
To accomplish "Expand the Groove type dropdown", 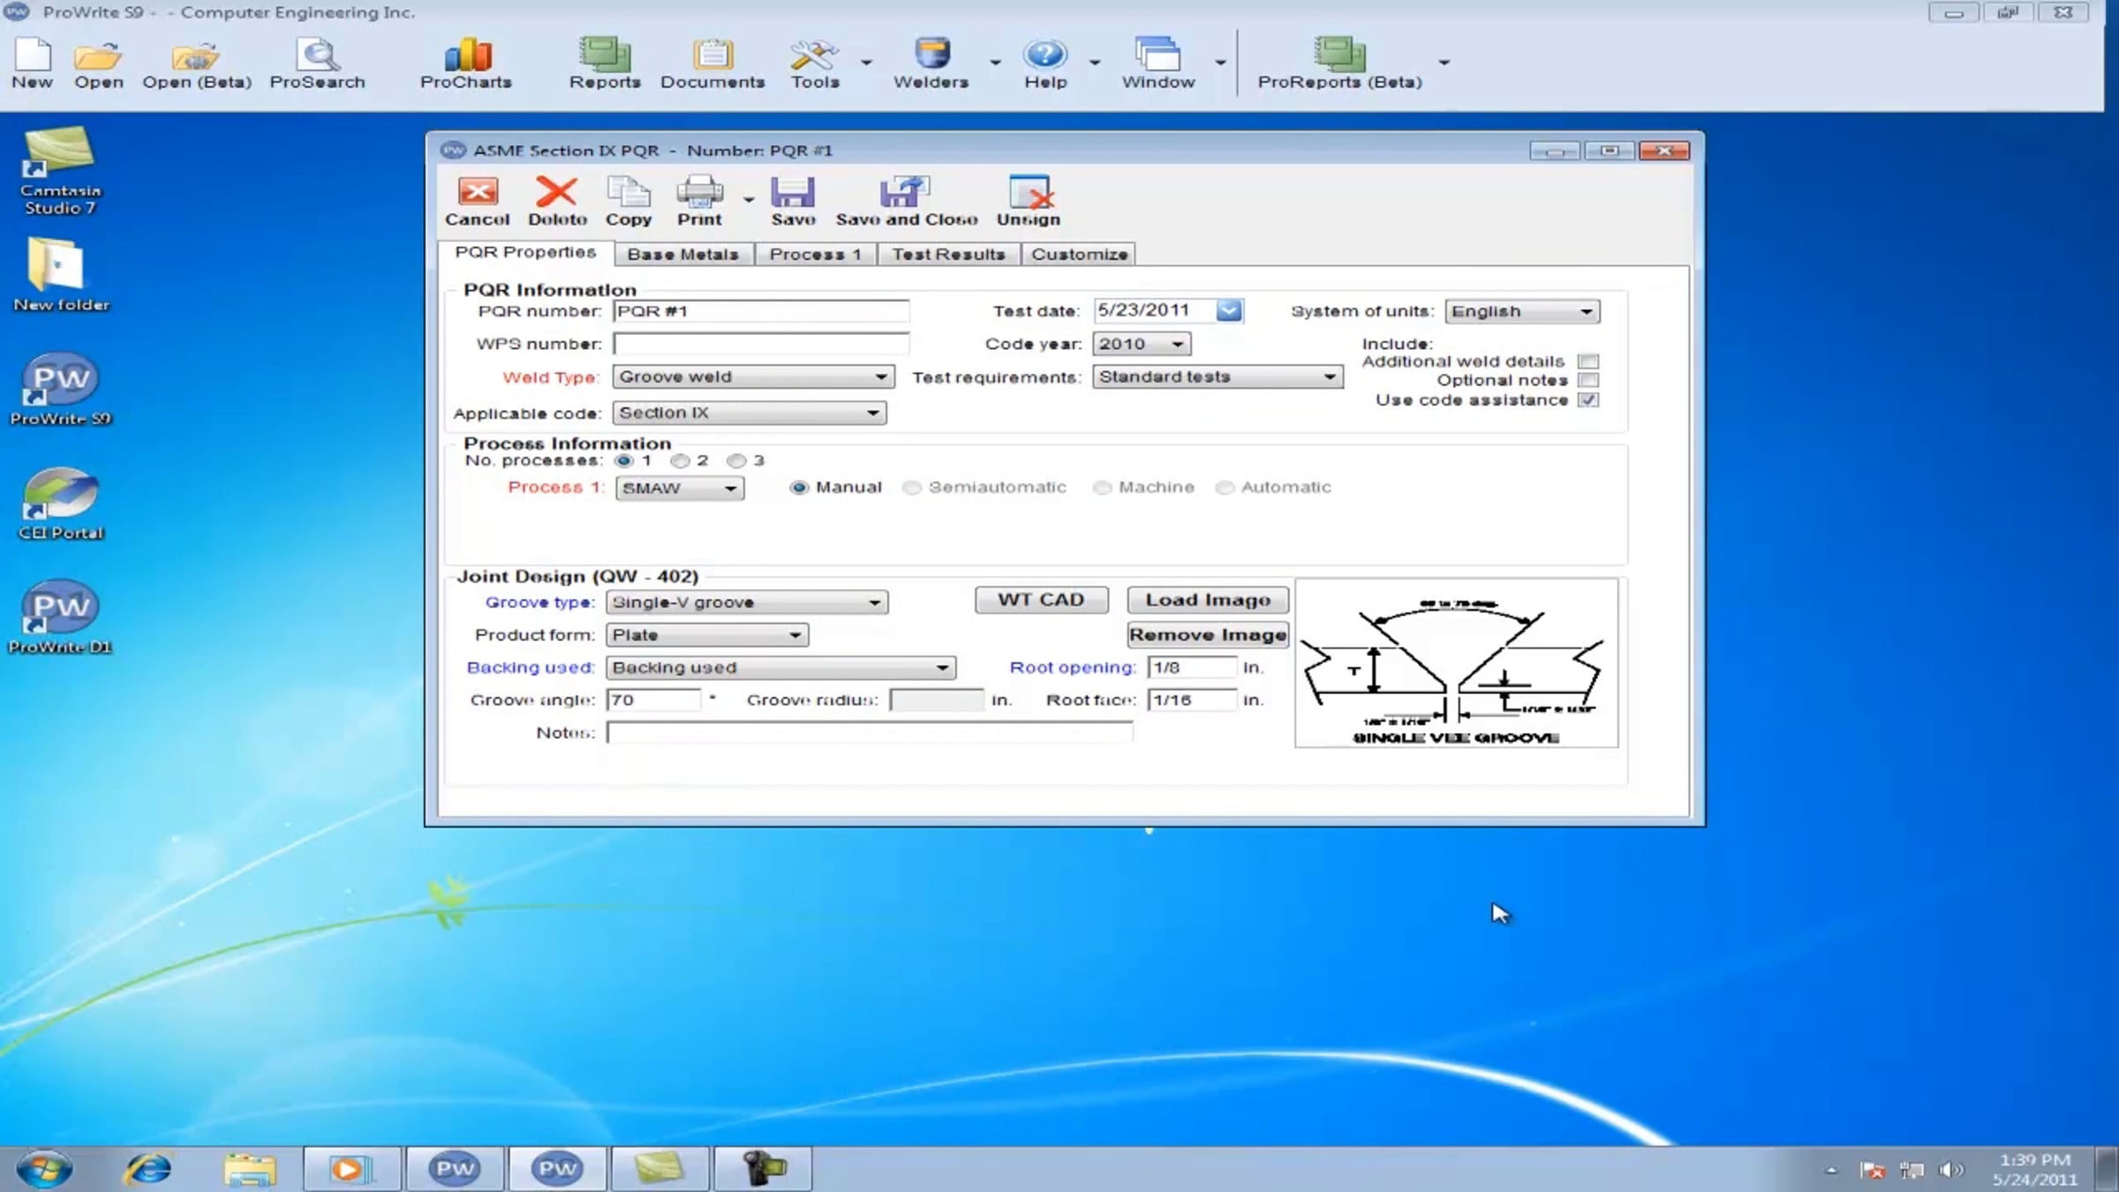I will pyautogui.click(x=874, y=602).
